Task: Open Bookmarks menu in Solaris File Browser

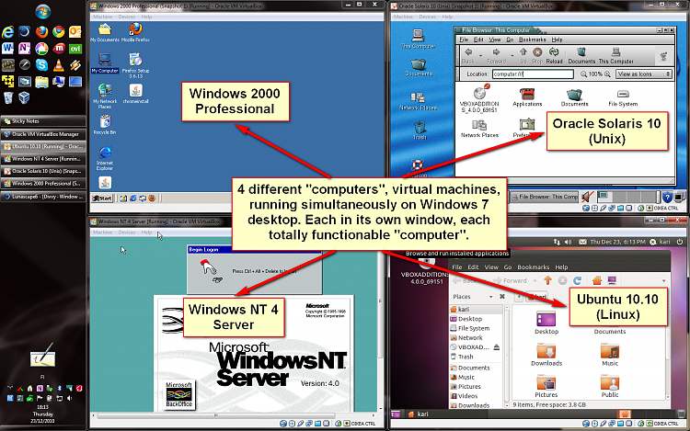Action: (532, 40)
